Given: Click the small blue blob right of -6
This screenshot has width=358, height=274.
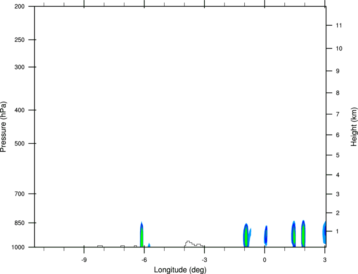Looking at the screenshot, I should click(149, 245).
